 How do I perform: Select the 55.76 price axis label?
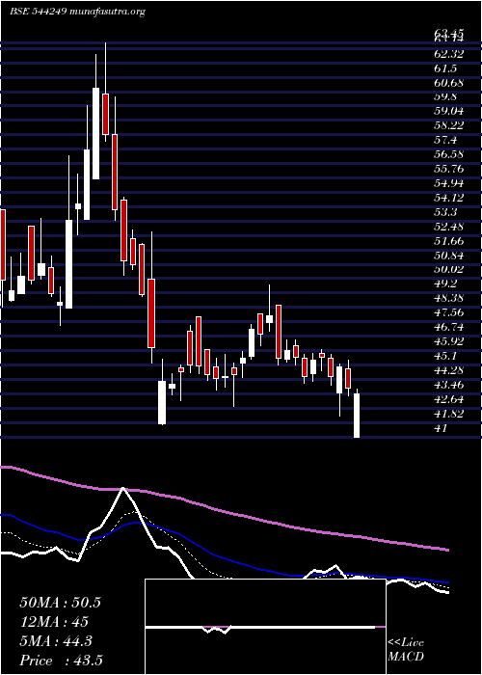pyautogui.click(x=449, y=169)
